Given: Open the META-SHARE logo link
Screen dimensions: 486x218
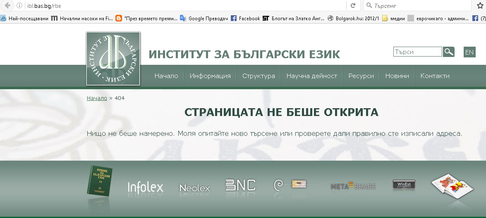Looking at the screenshot, I should (x=353, y=186).
